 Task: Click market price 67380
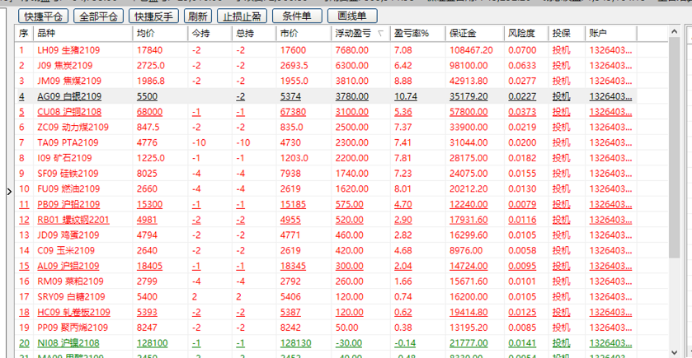pos(293,112)
